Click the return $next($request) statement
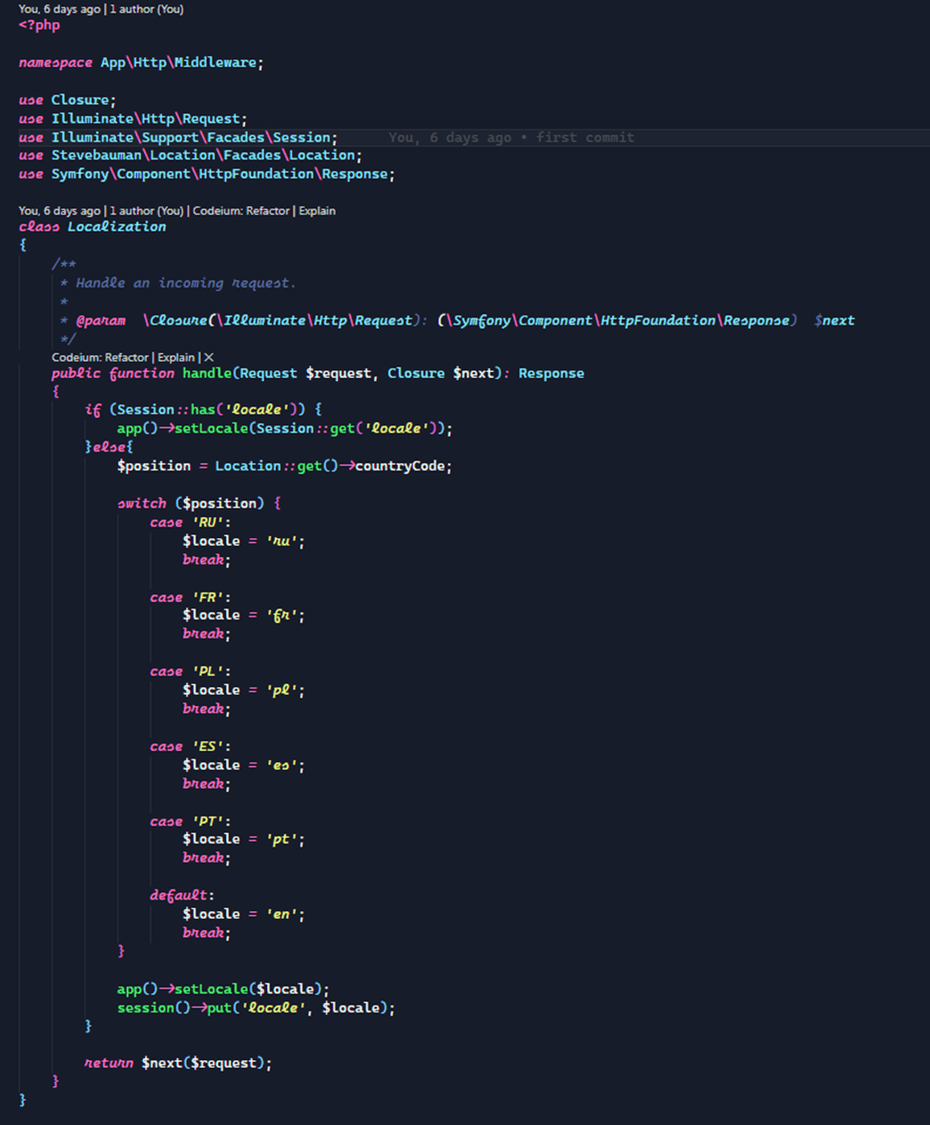930x1125 pixels. (177, 1063)
